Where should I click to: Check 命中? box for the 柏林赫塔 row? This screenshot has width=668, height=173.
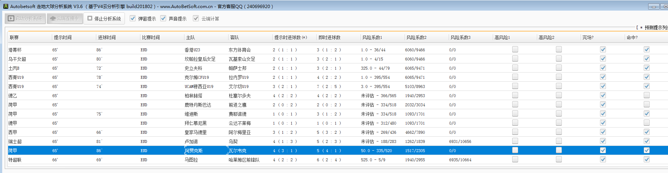tap(647, 95)
